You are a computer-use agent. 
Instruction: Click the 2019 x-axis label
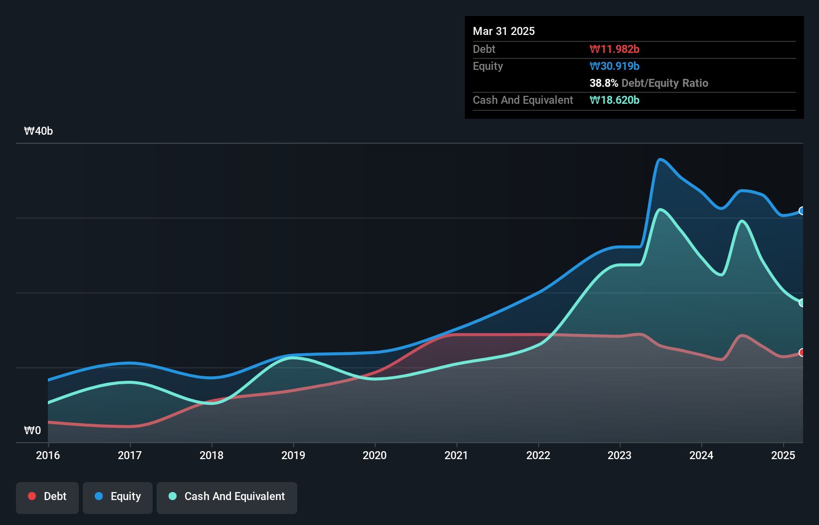pos(293,455)
